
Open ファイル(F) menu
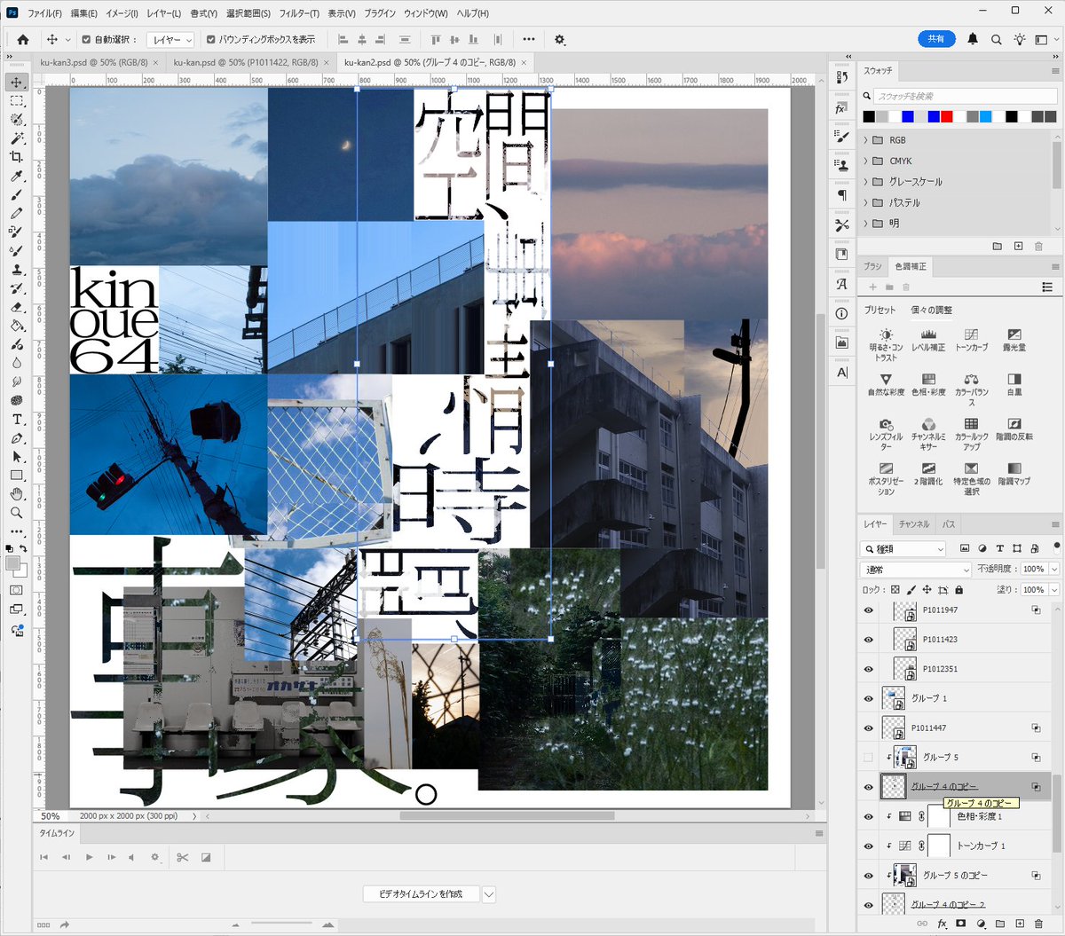click(44, 13)
